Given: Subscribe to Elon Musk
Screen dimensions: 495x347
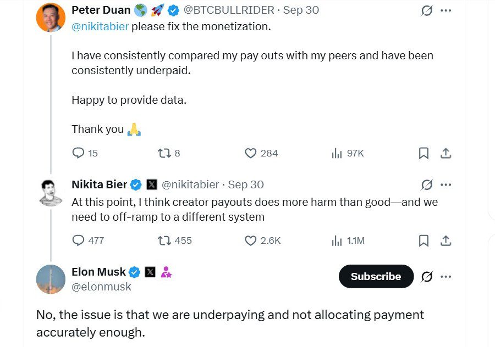Looking at the screenshot, I should 376,276.
